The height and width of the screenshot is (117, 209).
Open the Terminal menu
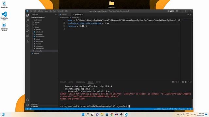60,11
